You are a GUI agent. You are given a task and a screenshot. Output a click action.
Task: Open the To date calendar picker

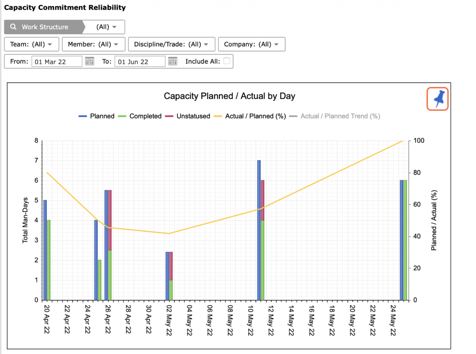pyautogui.click(x=173, y=61)
